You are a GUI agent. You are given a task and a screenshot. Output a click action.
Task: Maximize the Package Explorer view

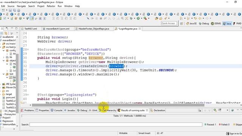pyautogui.click(x=16, y=28)
